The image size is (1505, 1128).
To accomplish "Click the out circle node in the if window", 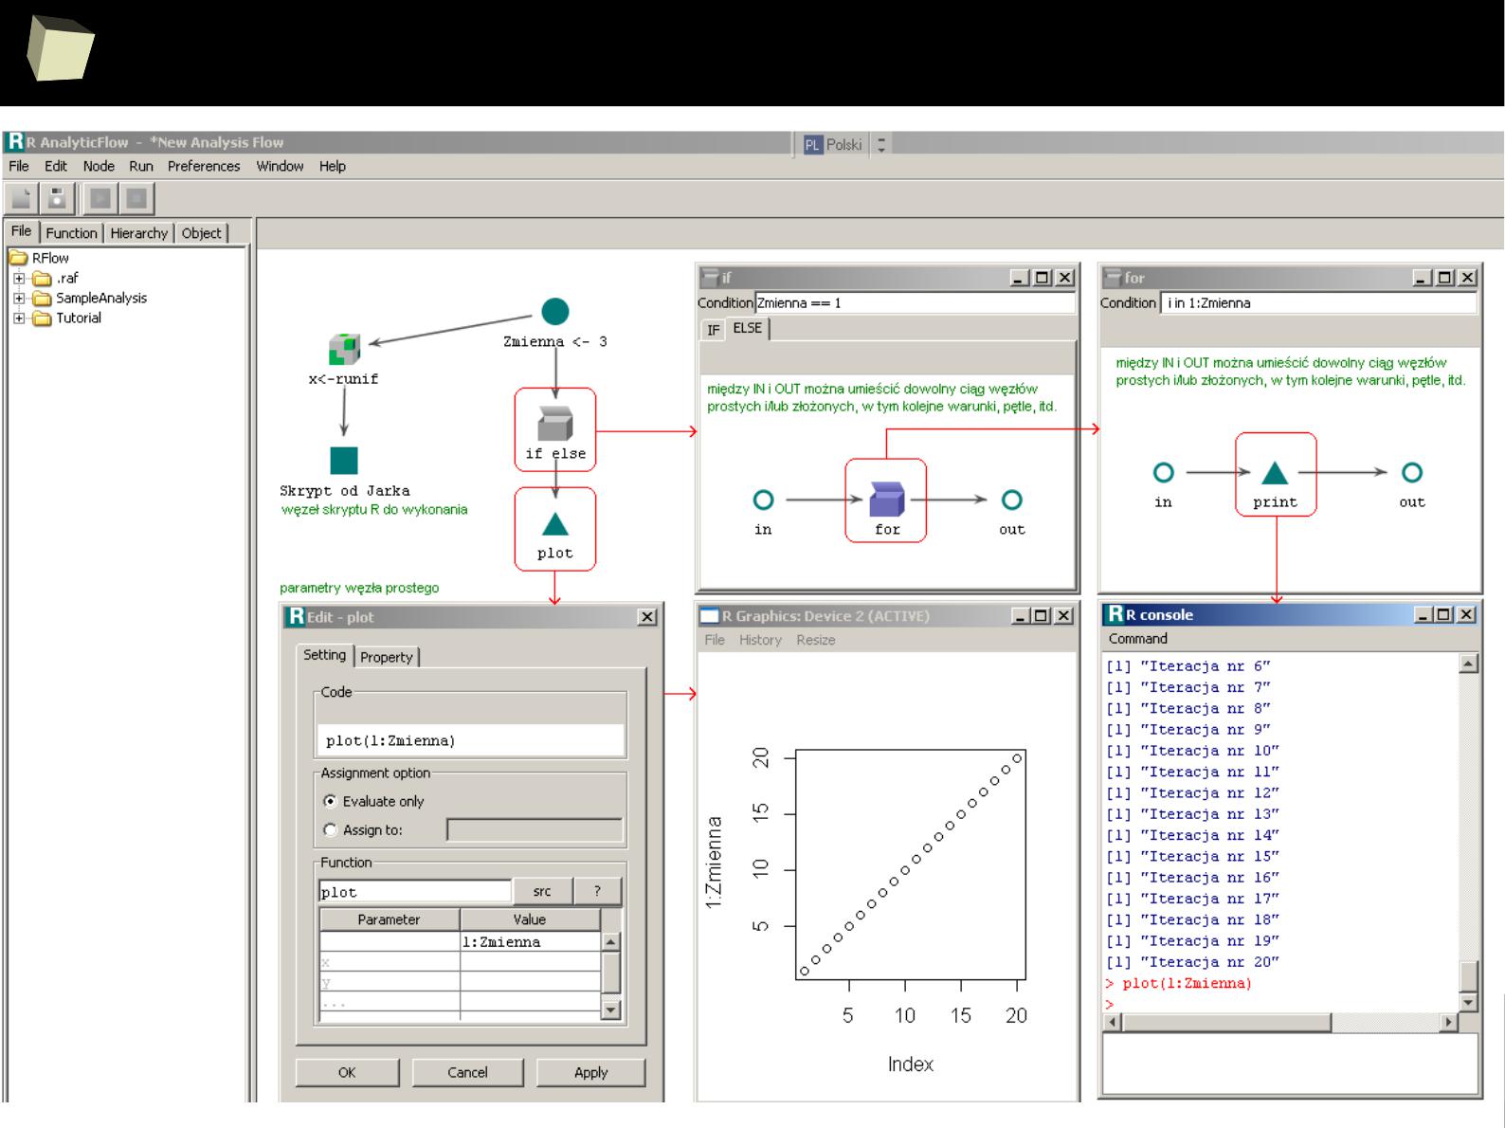I will 1012,500.
